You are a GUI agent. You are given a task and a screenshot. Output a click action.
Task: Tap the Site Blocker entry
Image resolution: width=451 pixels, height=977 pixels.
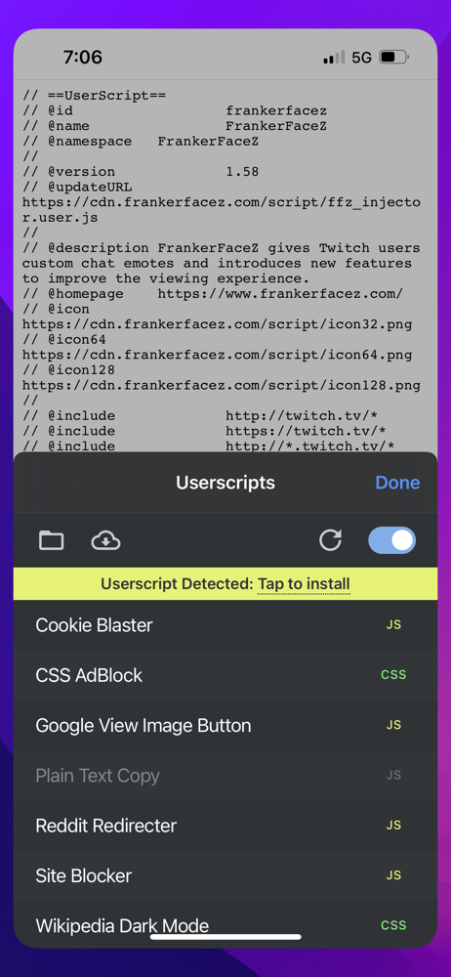(x=225, y=875)
